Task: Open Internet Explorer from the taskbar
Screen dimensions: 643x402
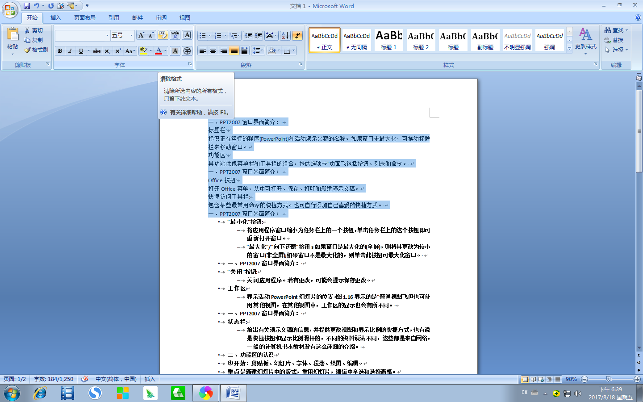Action: click(40, 393)
